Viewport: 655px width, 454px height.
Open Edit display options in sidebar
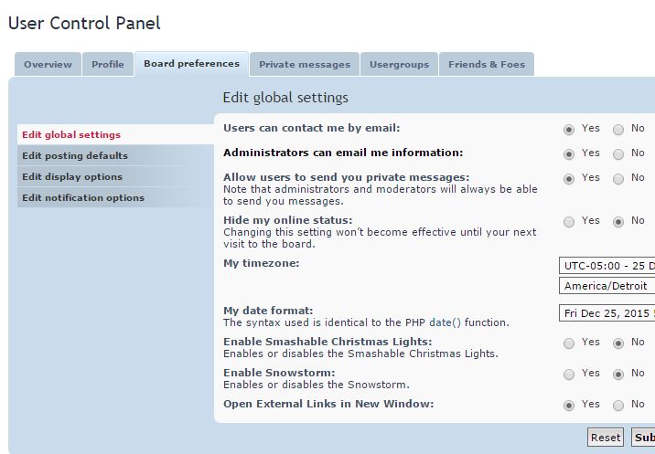[72, 177]
